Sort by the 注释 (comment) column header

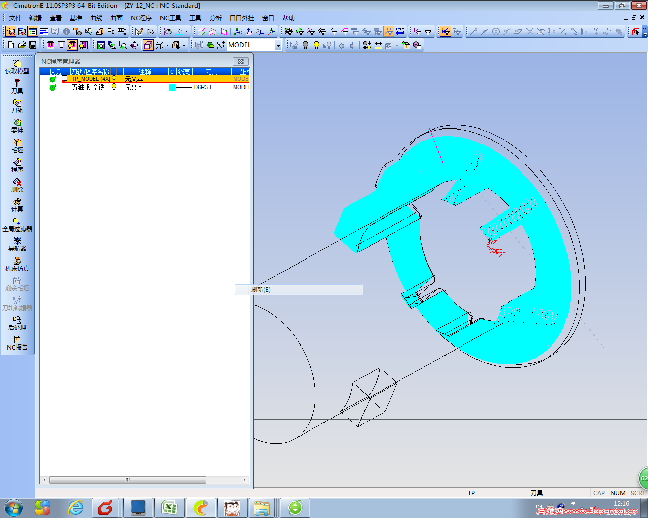[145, 72]
